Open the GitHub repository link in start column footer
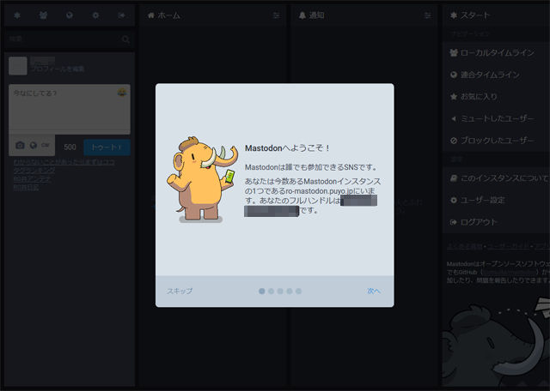Image resolution: width=550 pixels, height=391 pixels. tap(510, 272)
